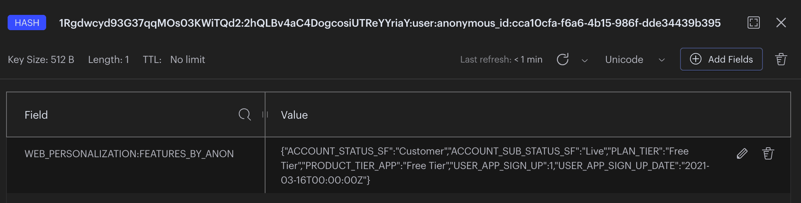Click Add Fields button

tap(721, 59)
